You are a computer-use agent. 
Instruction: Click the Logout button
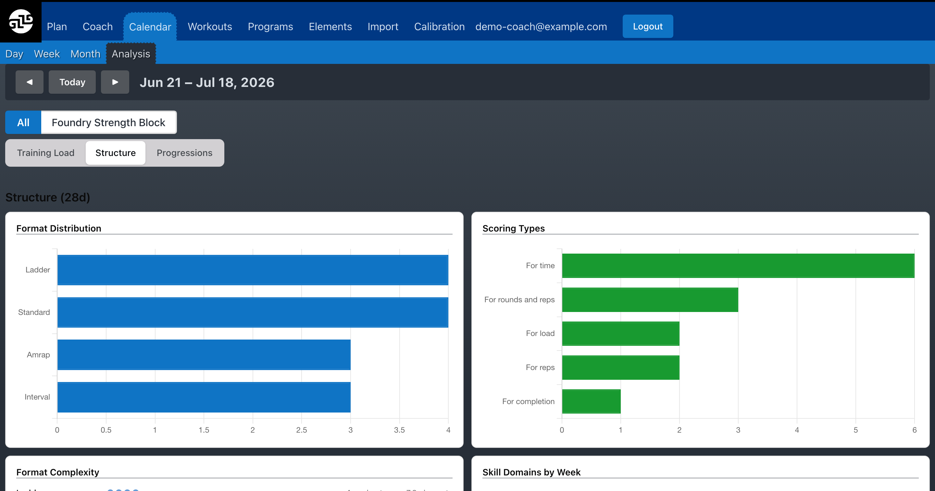click(648, 26)
